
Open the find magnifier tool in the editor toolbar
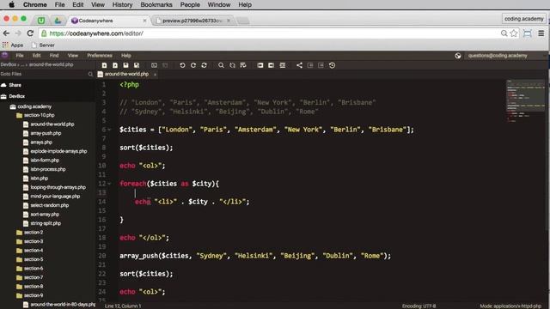(221, 65)
